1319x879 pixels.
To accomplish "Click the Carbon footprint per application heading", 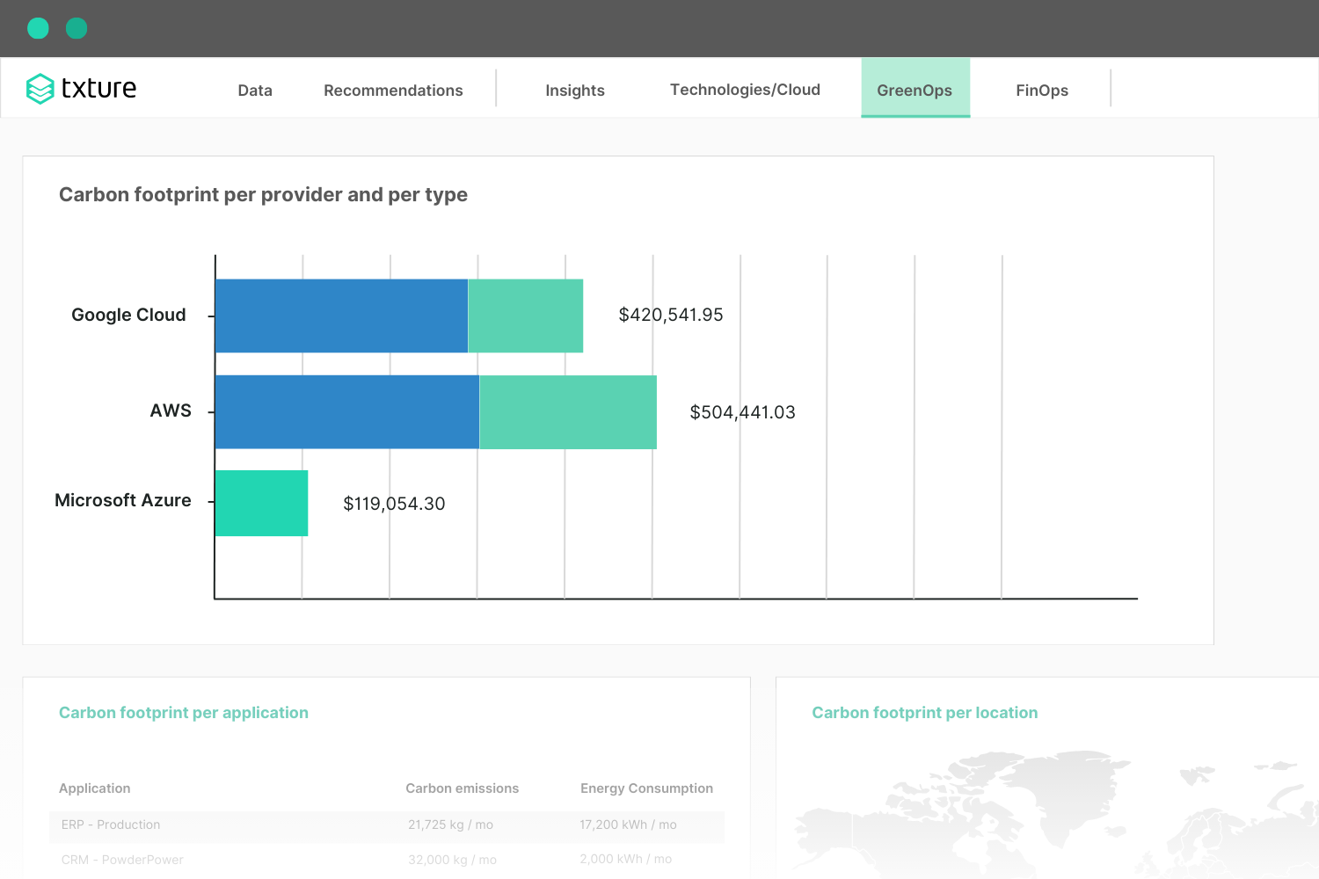I will click(x=184, y=713).
